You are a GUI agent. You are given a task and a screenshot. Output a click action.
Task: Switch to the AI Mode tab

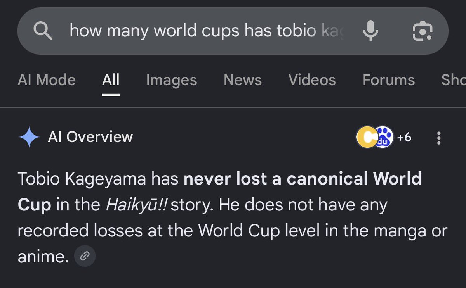[47, 80]
